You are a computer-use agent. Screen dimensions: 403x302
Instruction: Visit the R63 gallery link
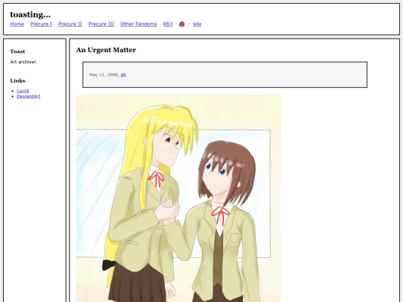click(168, 24)
